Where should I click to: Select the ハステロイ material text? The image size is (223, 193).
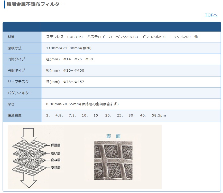(96, 37)
